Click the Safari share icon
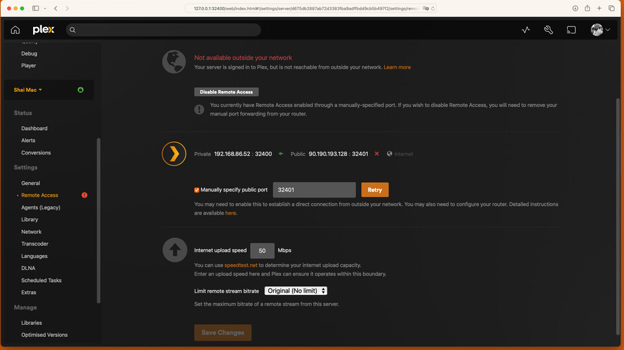Screen dimensions: 624x350 click(x=588, y=8)
